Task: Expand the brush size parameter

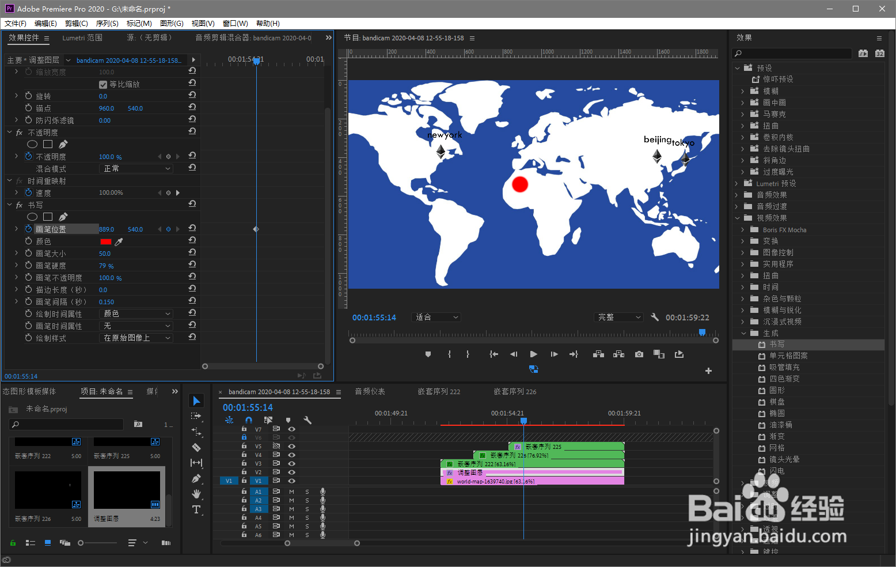Action: point(16,253)
